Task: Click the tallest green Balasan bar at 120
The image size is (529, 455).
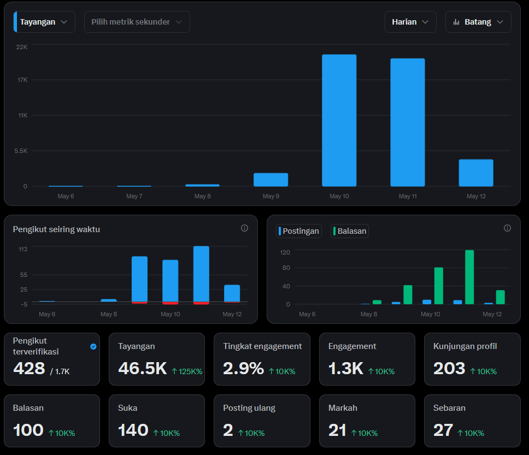Action: click(x=469, y=277)
